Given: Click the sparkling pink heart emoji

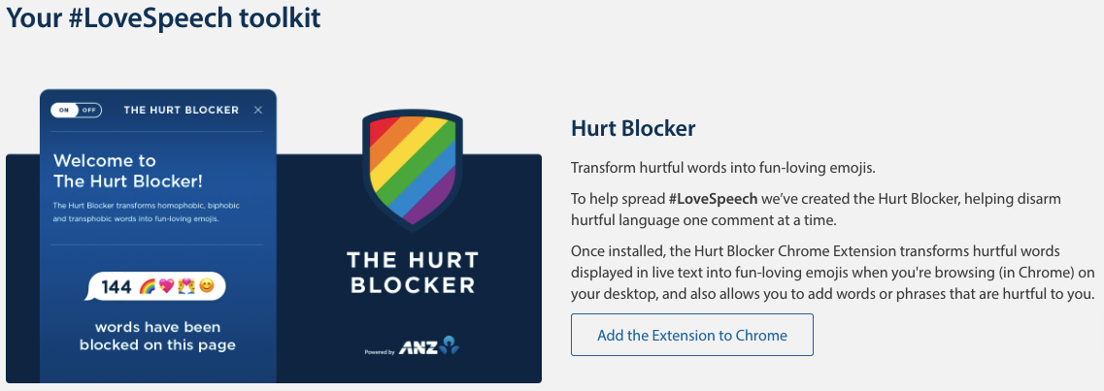Looking at the screenshot, I should point(168,286).
